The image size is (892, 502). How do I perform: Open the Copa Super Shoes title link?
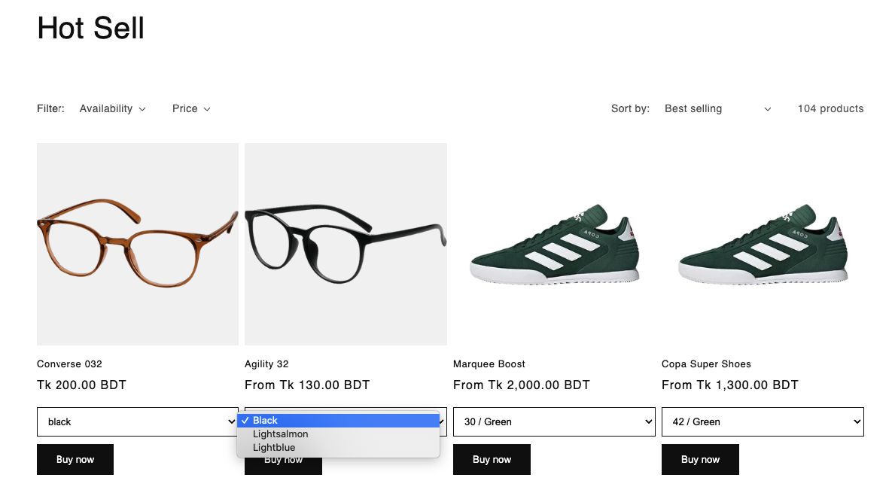pos(706,364)
